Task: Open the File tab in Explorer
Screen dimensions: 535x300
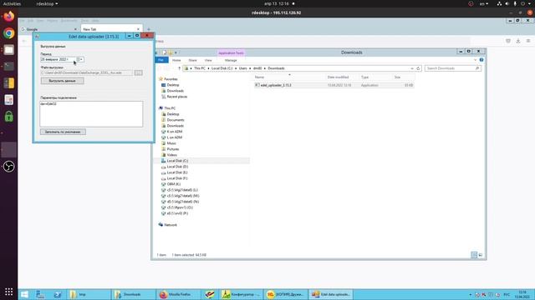Action: (x=160, y=60)
